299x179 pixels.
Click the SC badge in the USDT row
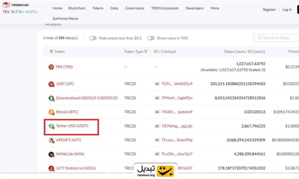(x=157, y=126)
